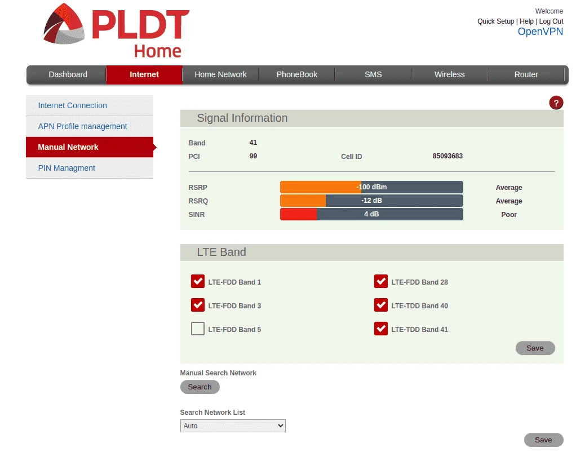Click the Search Network List label
The width and height of the screenshot is (576, 452).
point(212,413)
